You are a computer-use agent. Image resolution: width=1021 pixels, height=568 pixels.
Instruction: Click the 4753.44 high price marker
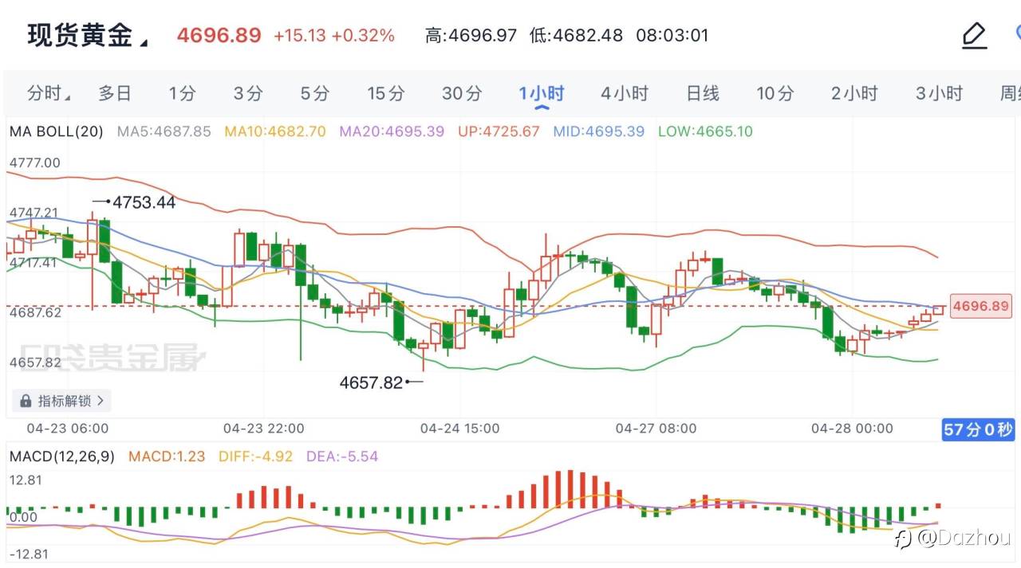coord(144,202)
